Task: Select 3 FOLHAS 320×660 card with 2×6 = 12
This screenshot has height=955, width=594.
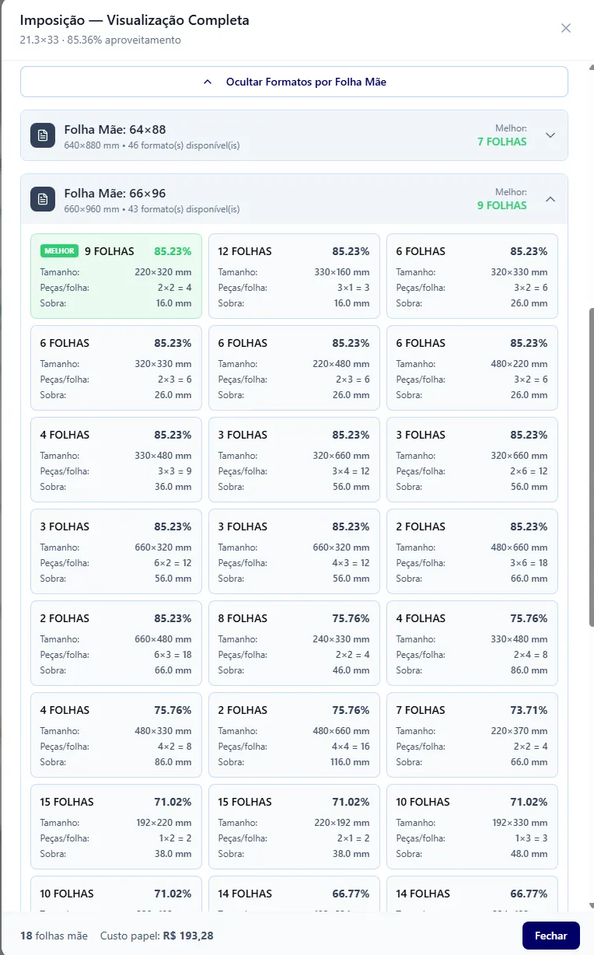Action: click(x=472, y=460)
